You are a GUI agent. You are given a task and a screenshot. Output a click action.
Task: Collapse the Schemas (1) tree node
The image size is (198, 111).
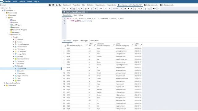pyautogui.click(x=9, y=35)
